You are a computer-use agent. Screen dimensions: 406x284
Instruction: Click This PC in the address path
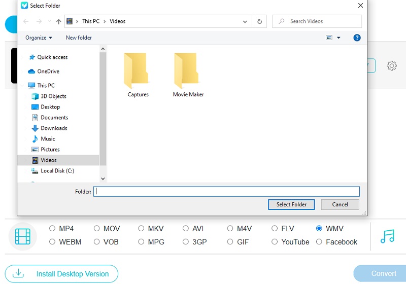click(91, 21)
